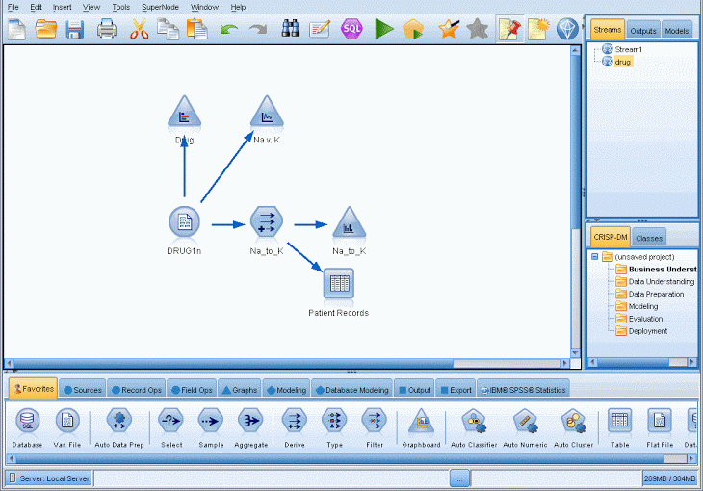The width and height of the screenshot is (703, 491).
Task: Open the SQL purple toolbar icon
Action: [351, 29]
